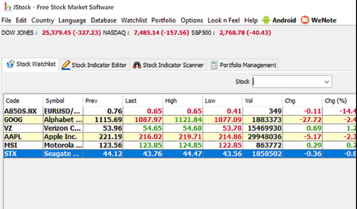Click the Verizon C... symbol cell

(x=63, y=128)
